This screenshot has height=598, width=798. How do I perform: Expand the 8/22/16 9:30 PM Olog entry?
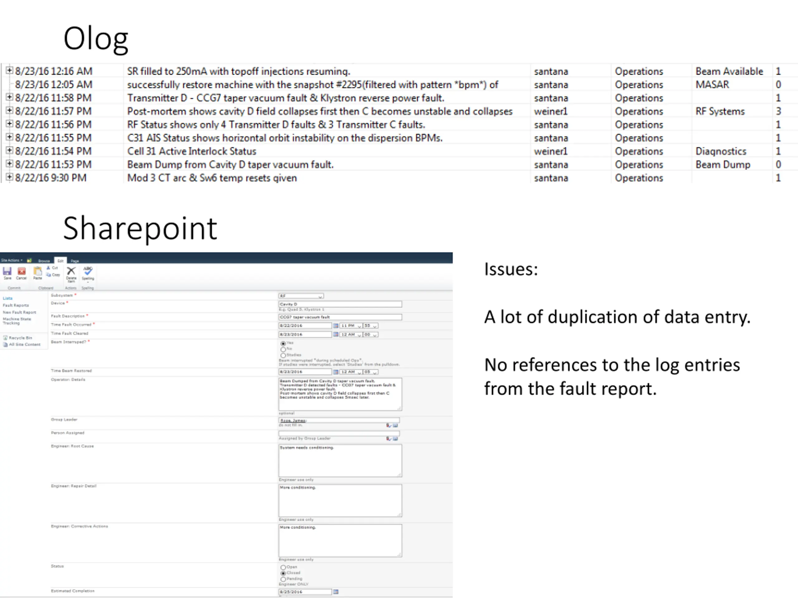click(x=10, y=177)
